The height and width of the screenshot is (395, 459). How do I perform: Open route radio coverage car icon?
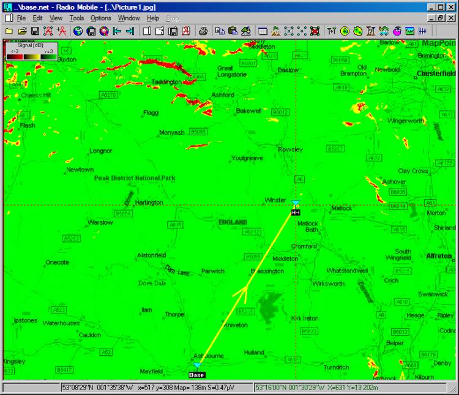coord(384,31)
